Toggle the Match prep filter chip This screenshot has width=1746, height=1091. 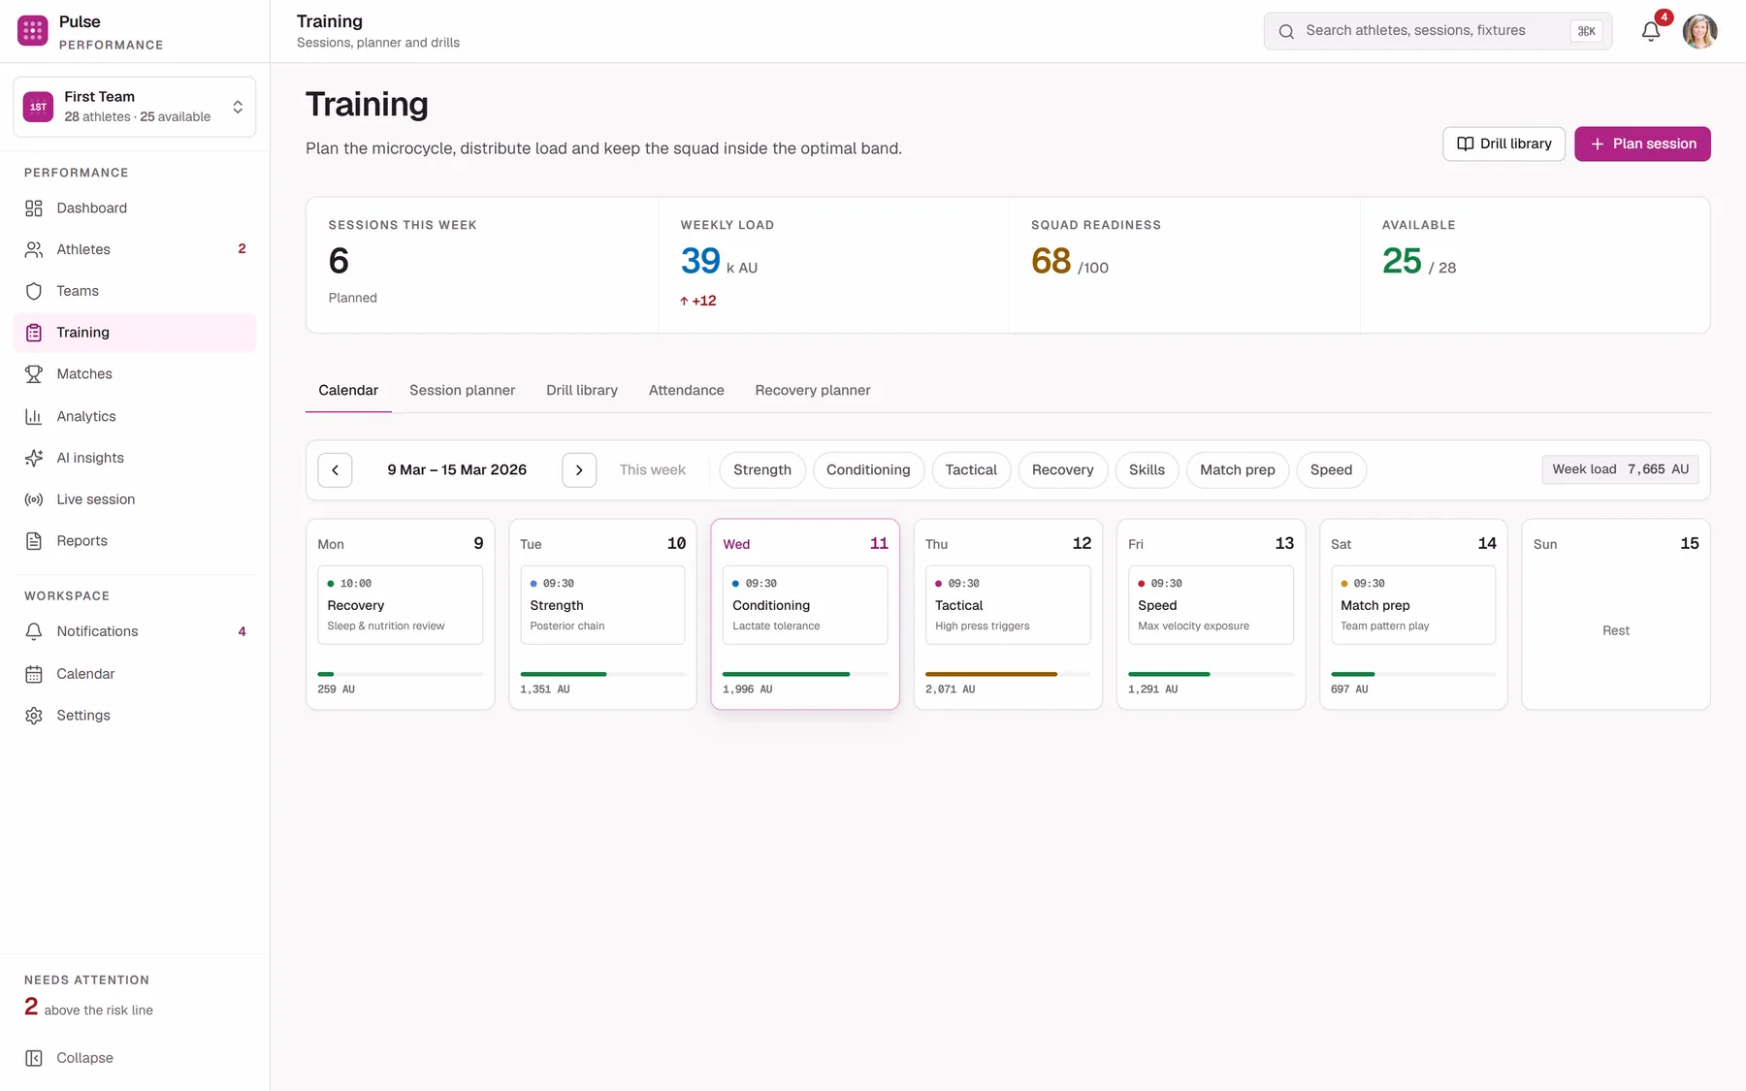[x=1238, y=470]
